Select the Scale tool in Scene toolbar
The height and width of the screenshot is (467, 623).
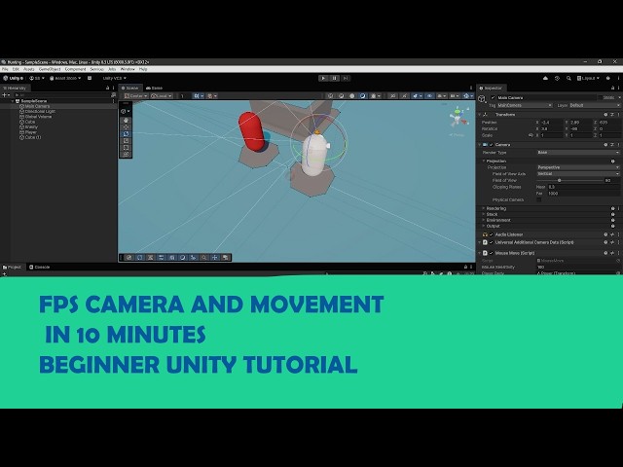tap(126, 140)
